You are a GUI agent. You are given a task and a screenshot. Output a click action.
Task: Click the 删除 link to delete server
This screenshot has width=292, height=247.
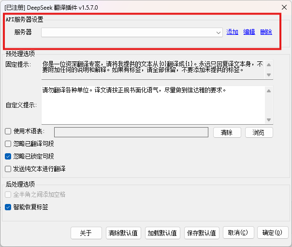pos(266,32)
